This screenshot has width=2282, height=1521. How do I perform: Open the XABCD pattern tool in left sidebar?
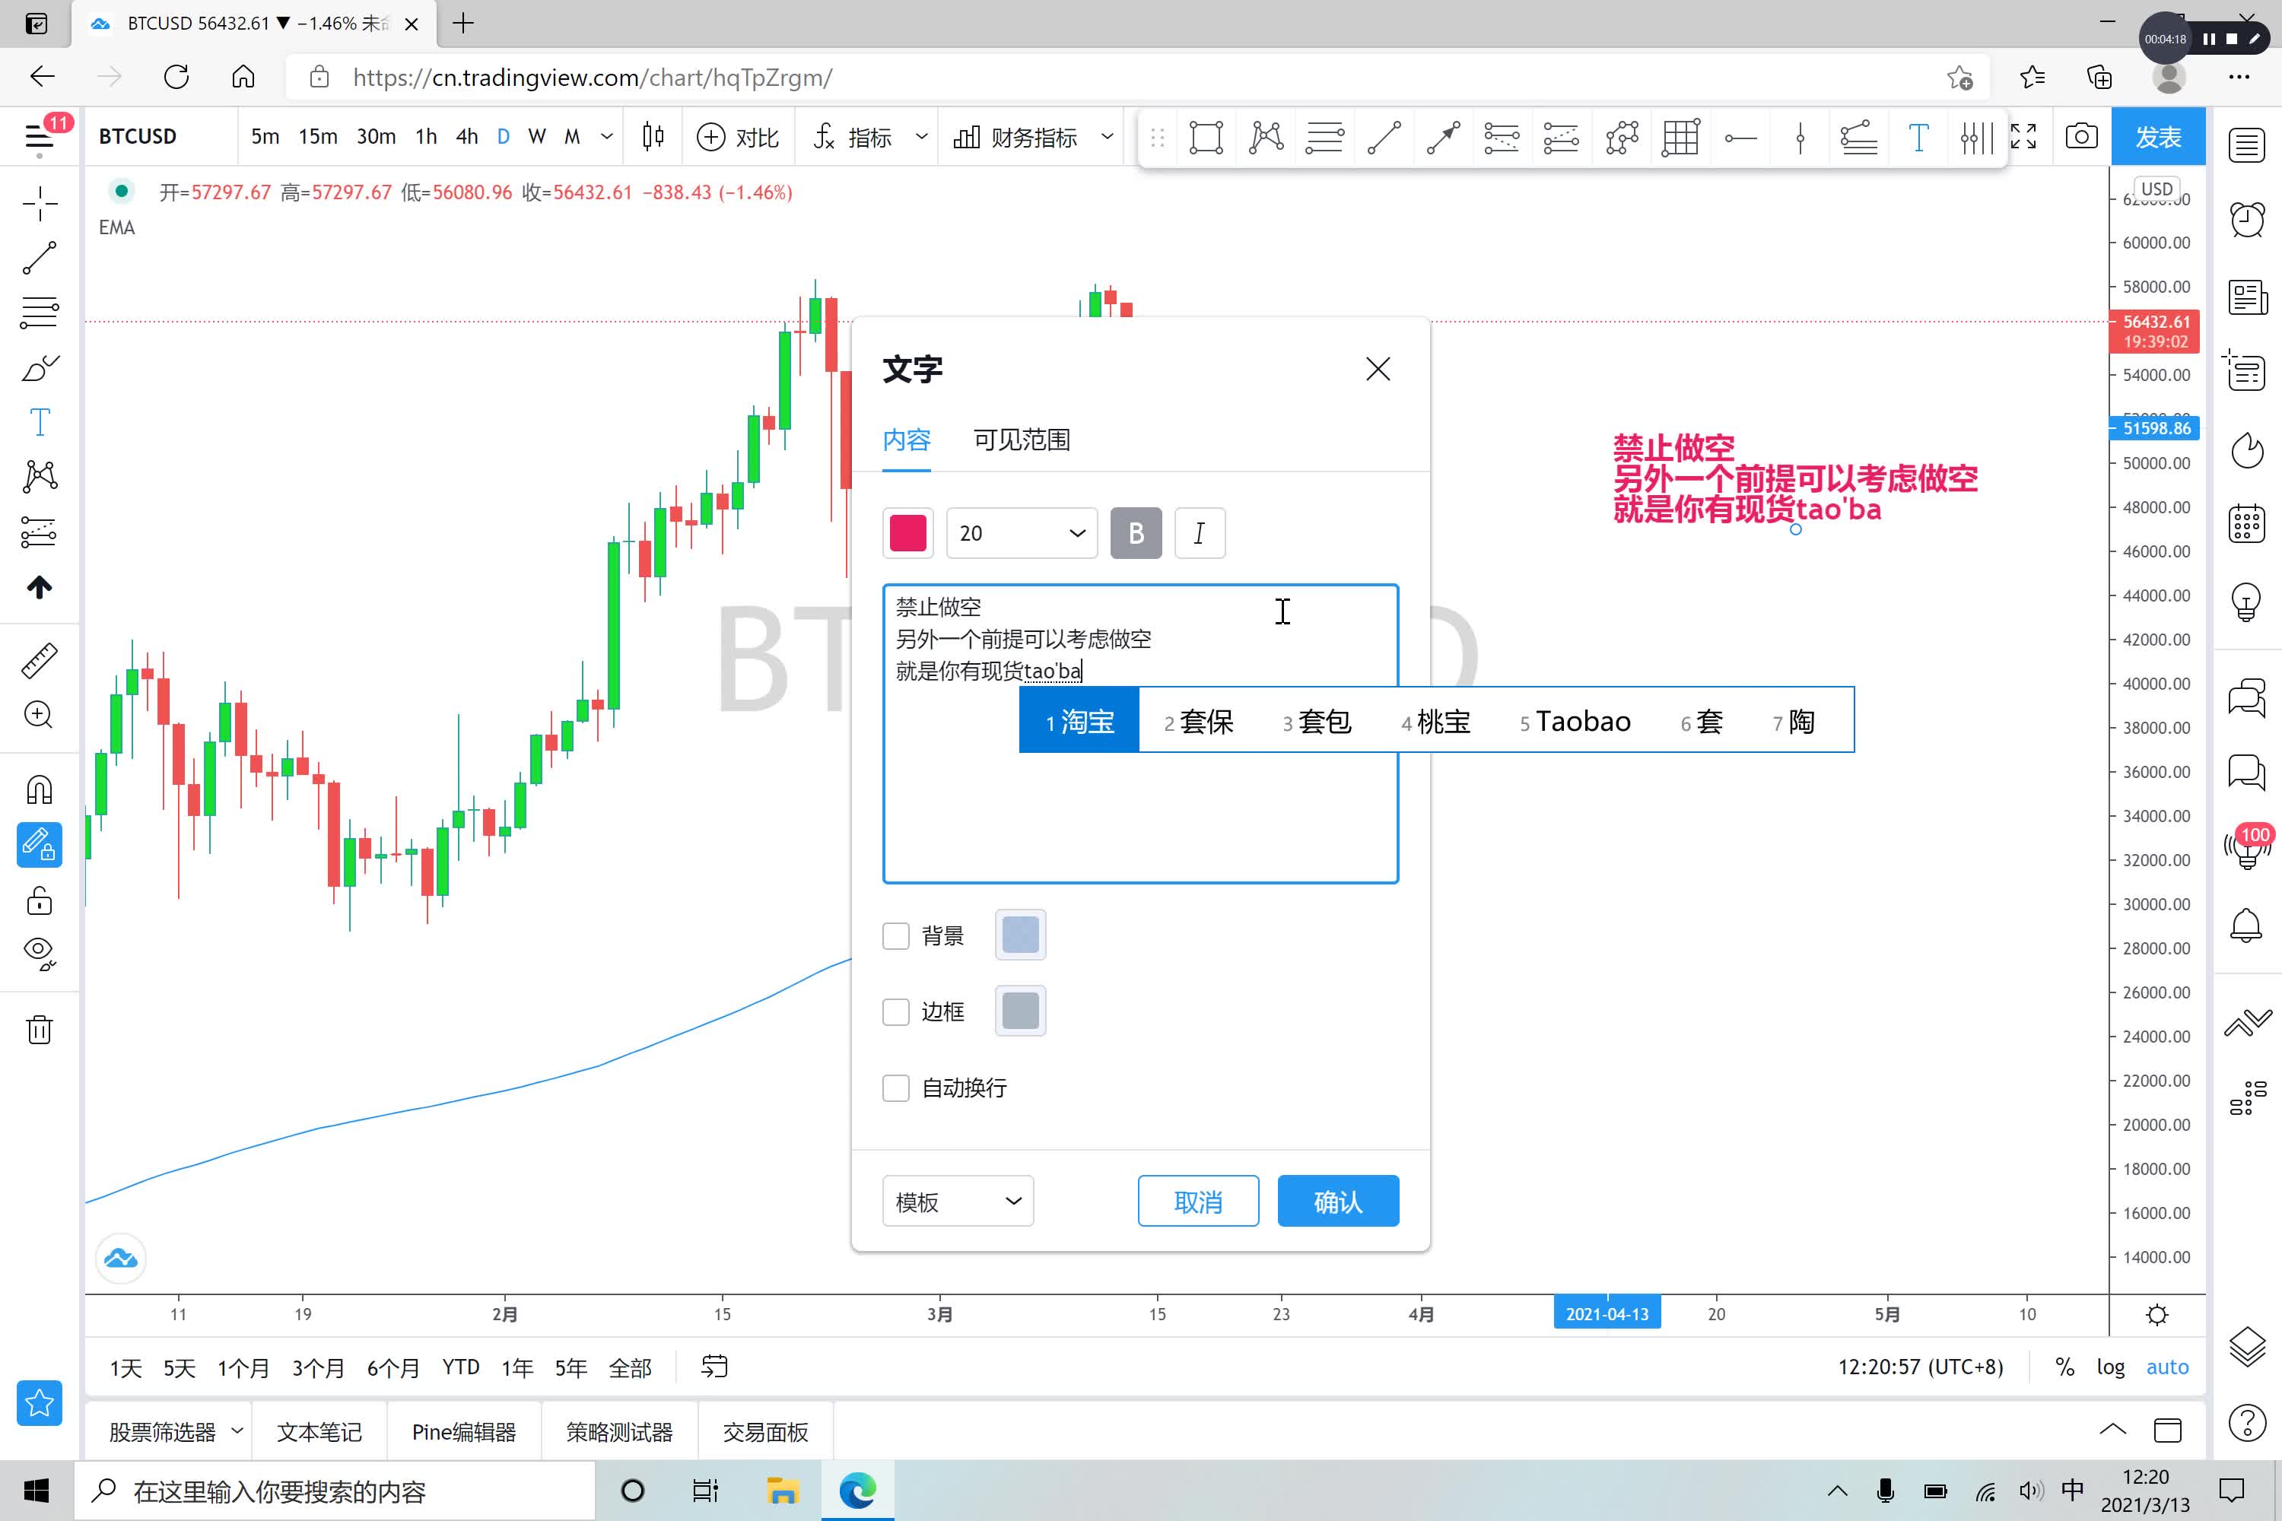coord(39,476)
